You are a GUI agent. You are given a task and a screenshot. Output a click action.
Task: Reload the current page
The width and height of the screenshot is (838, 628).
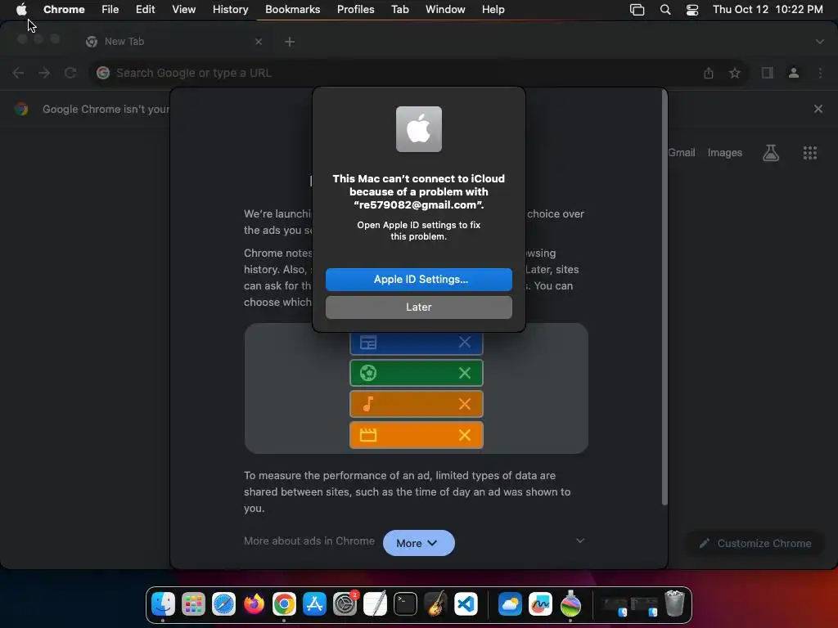[x=70, y=73]
